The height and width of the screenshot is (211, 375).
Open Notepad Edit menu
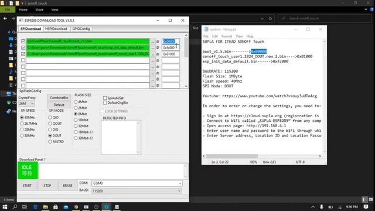point(215,36)
